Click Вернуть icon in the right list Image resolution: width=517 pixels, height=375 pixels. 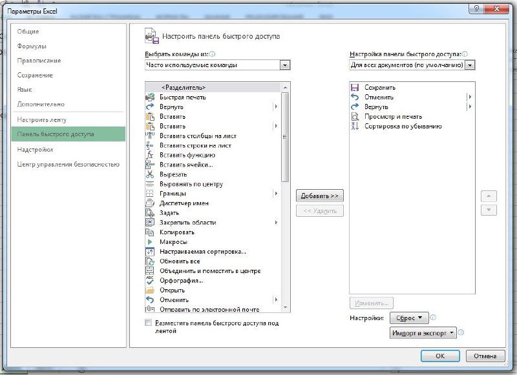355,106
